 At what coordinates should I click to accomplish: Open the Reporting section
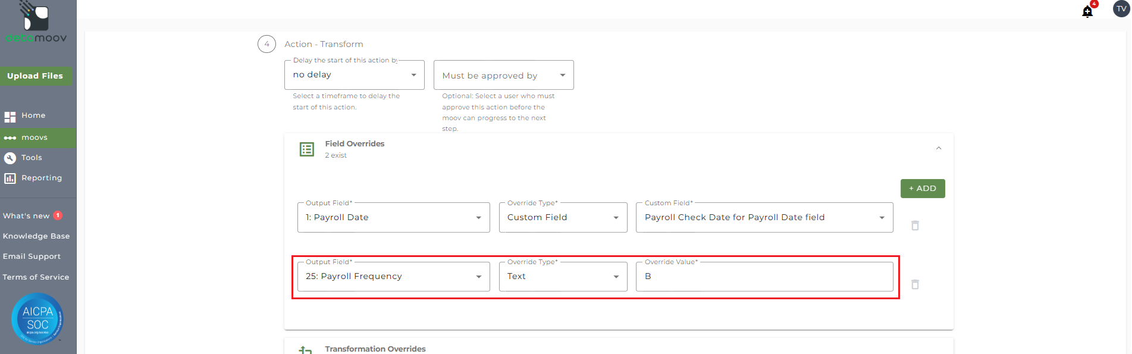coord(41,178)
